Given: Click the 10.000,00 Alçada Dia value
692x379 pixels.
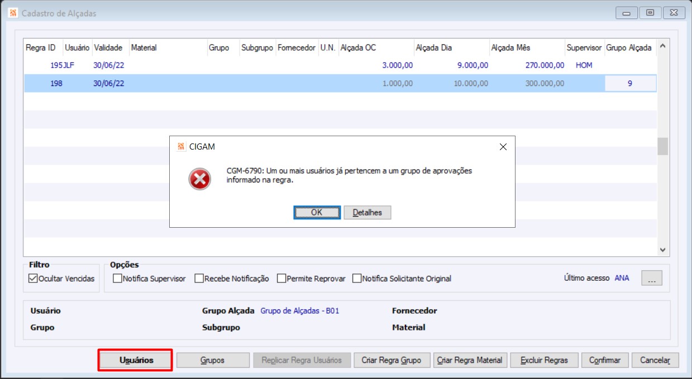Looking at the screenshot, I should pos(471,84).
